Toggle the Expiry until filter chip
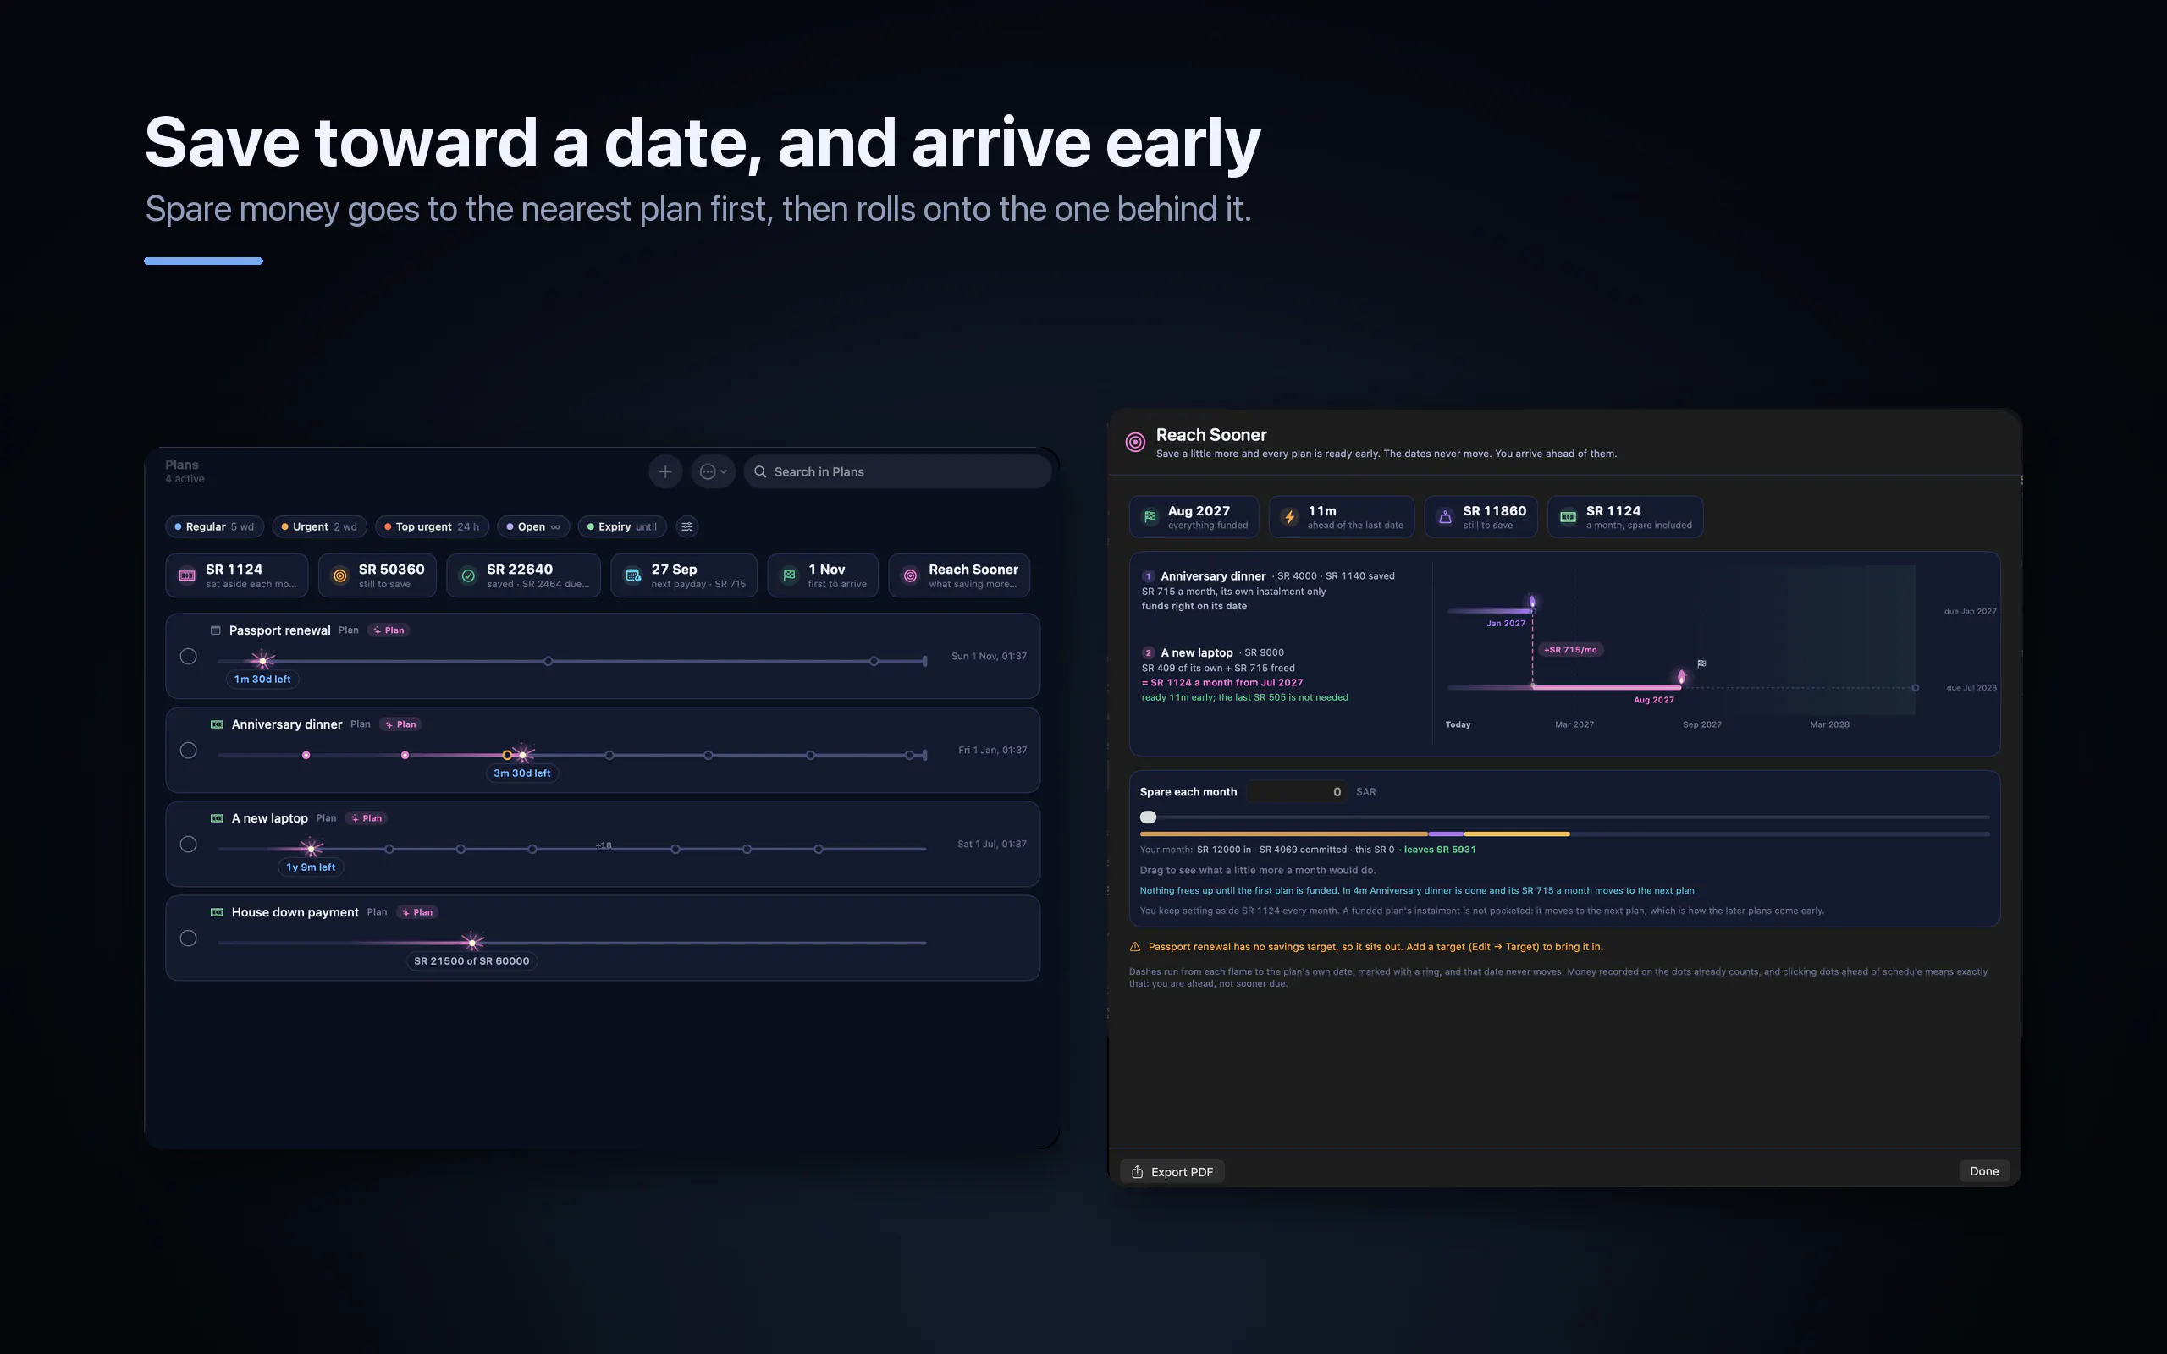This screenshot has height=1354, width=2167. (622, 526)
